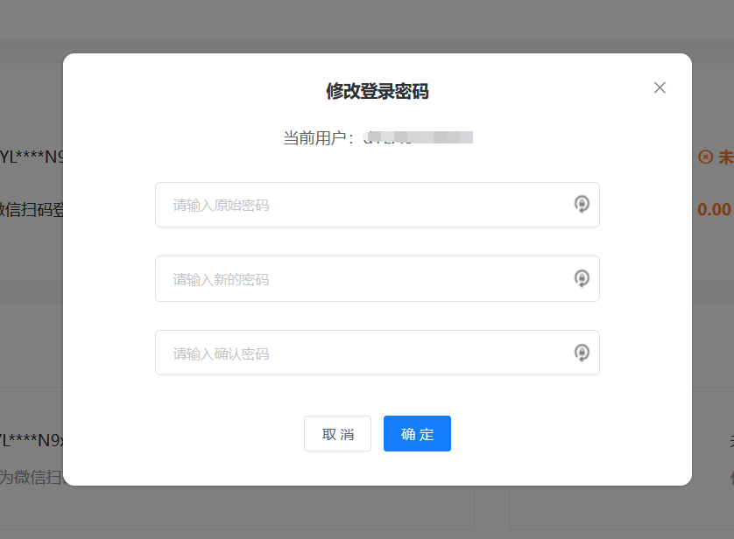Click the lock icon in 原始密码 field
Image resolution: width=734 pixels, height=539 pixels.
pyautogui.click(x=582, y=204)
